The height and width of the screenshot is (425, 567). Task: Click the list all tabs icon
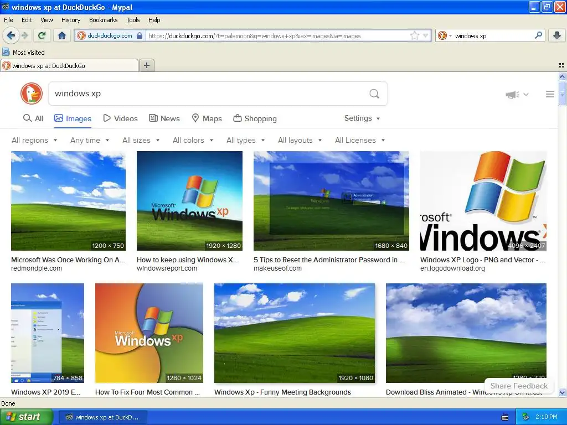(x=561, y=65)
